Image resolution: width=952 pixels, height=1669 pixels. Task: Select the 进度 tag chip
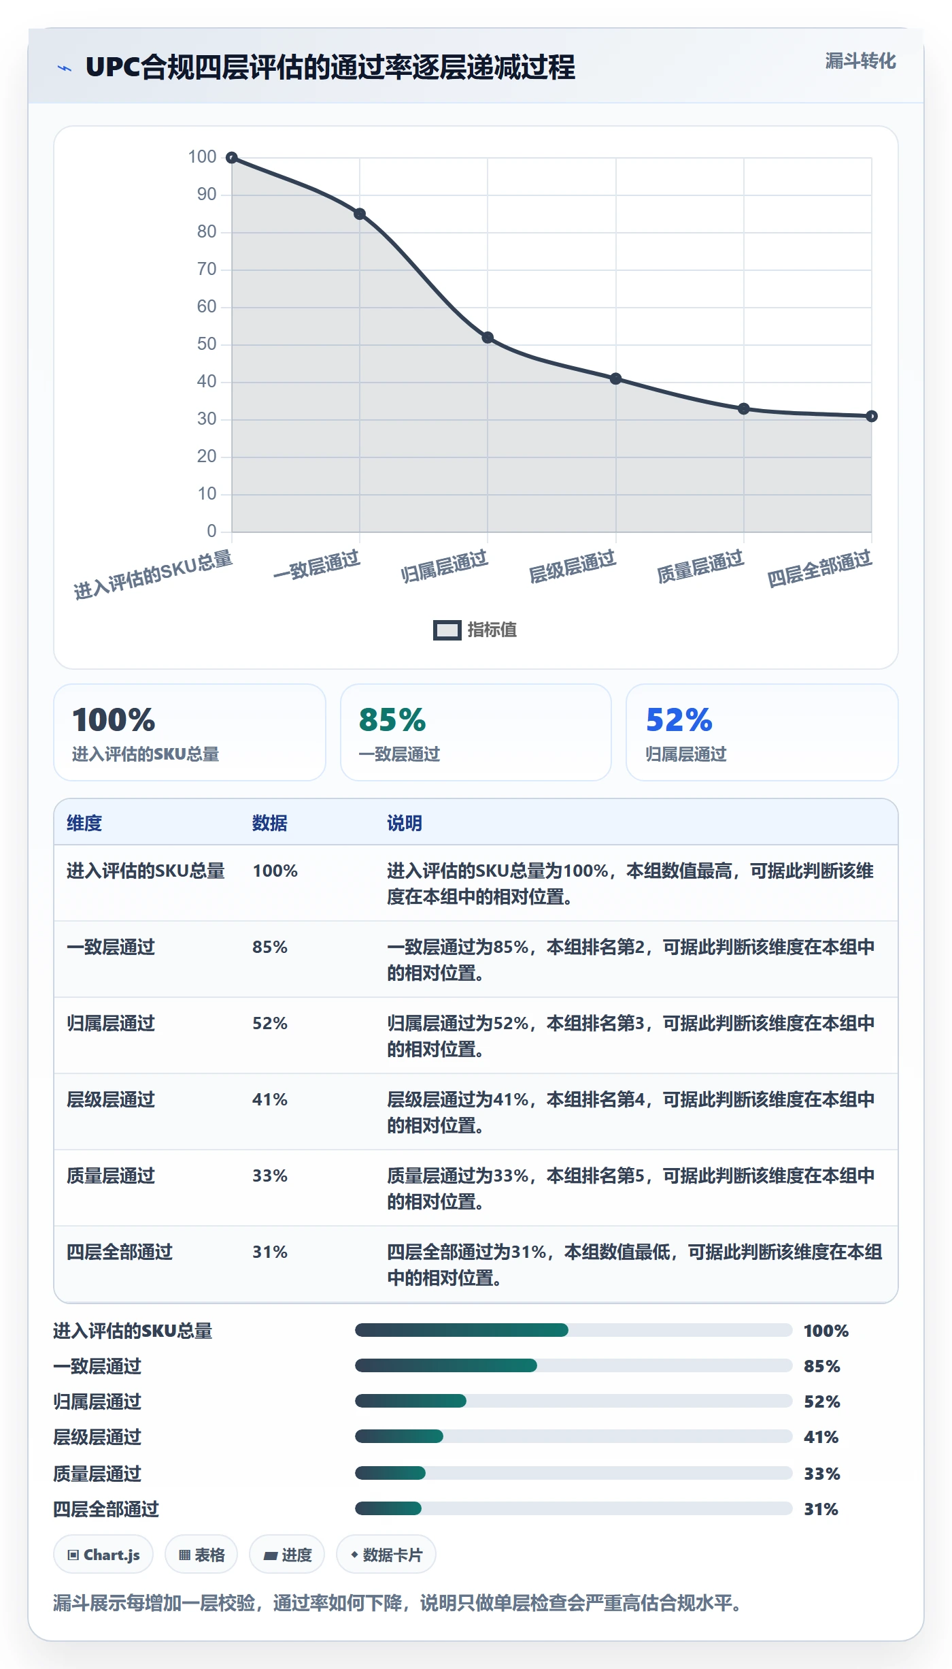pos(287,1555)
